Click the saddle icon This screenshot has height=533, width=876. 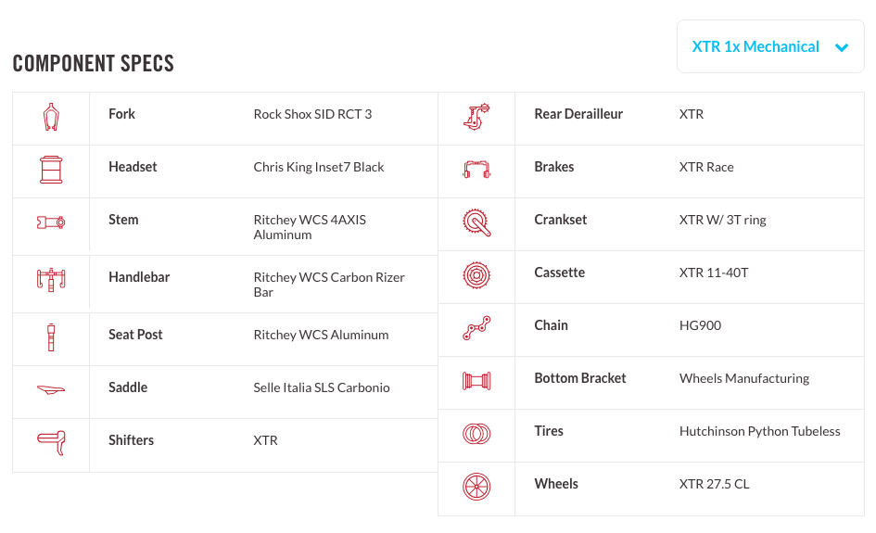tap(51, 390)
